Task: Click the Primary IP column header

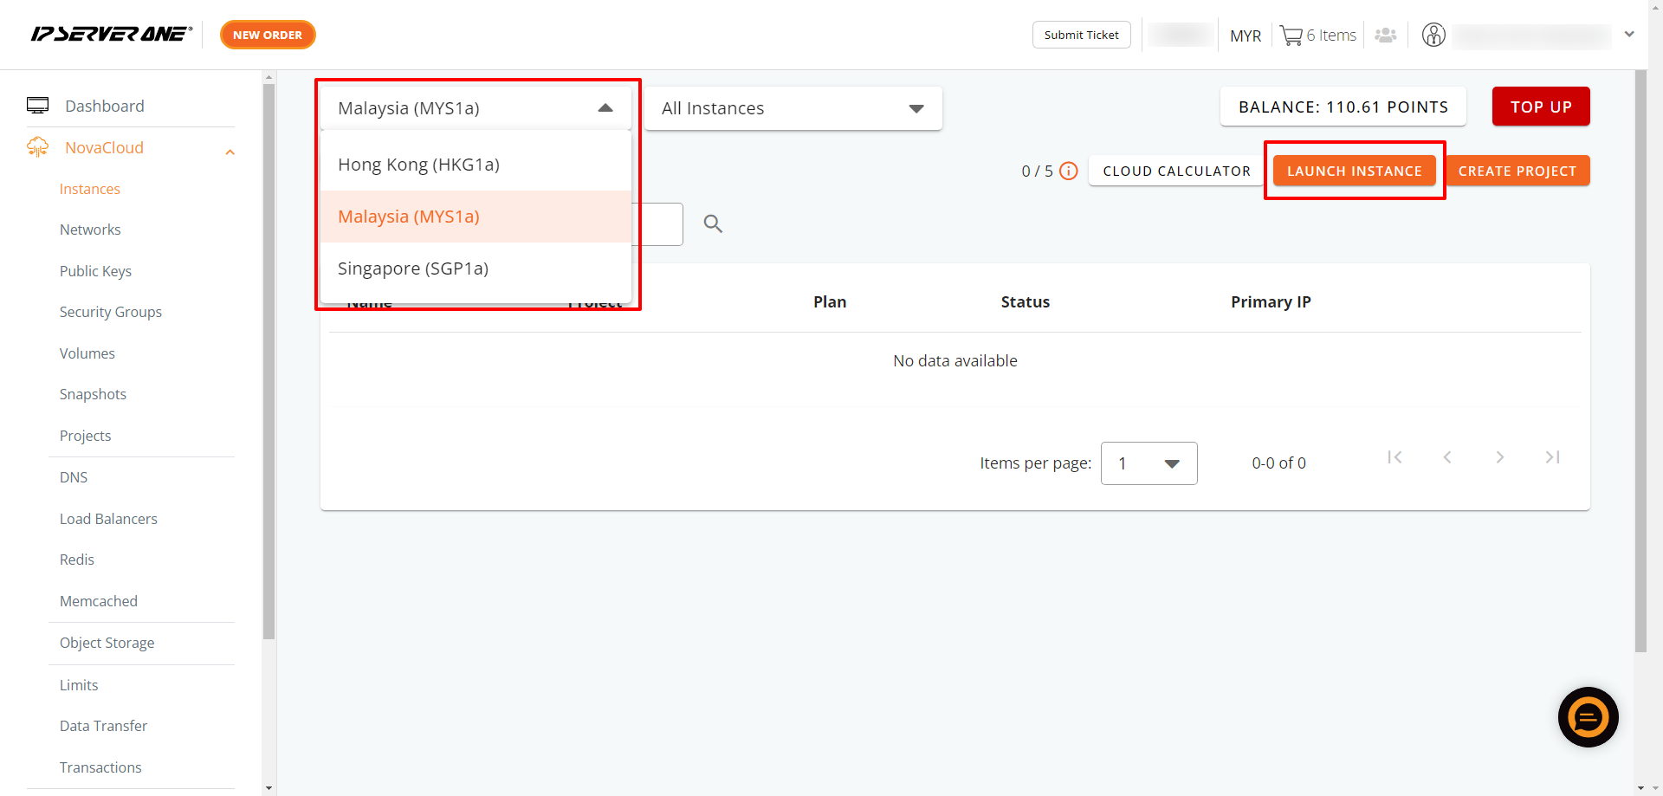Action: (1271, 301)
